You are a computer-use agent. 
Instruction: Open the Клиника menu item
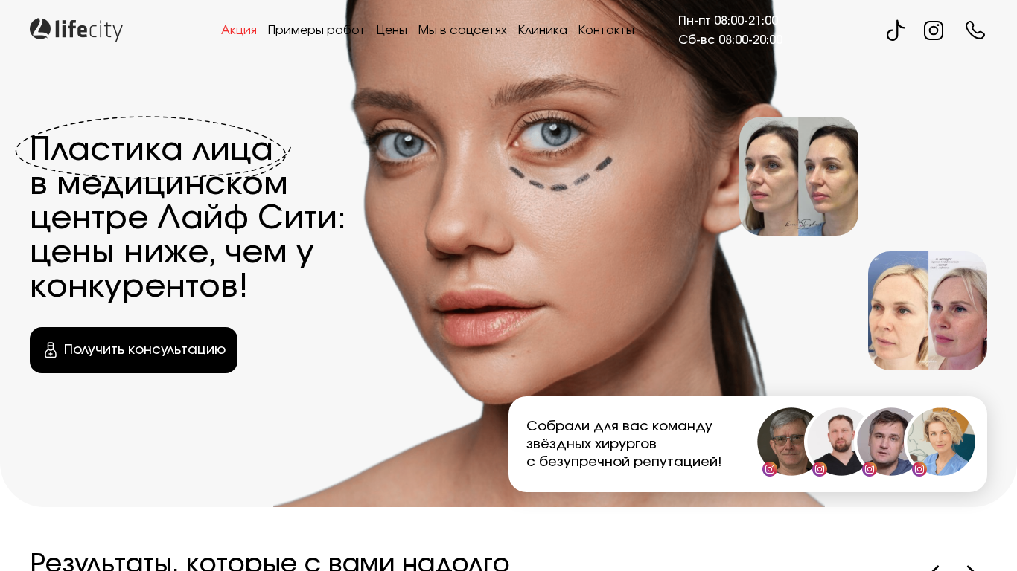pyautogui.click(x=542, y=30)
